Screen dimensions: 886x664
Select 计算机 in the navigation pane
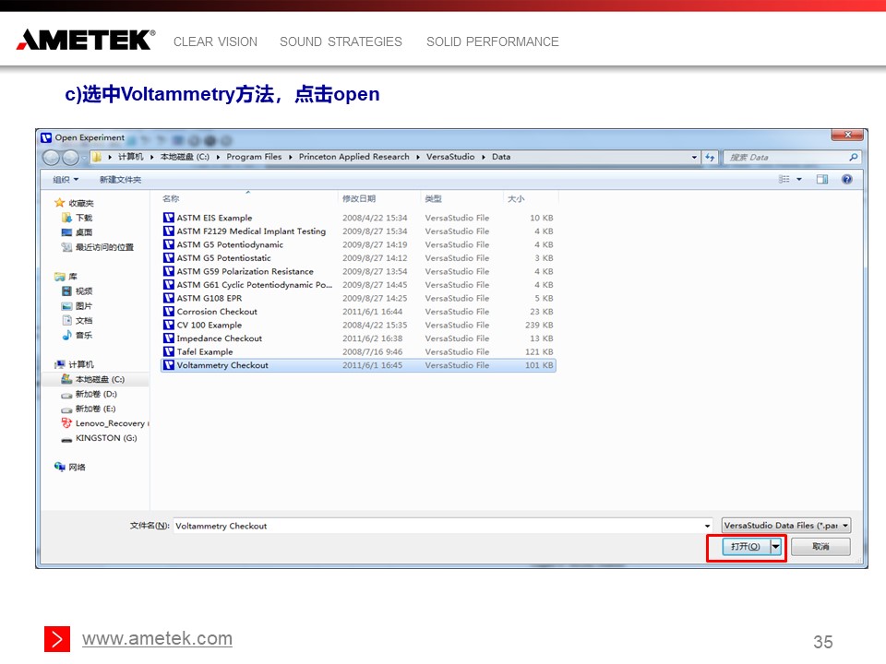point(74,365)
